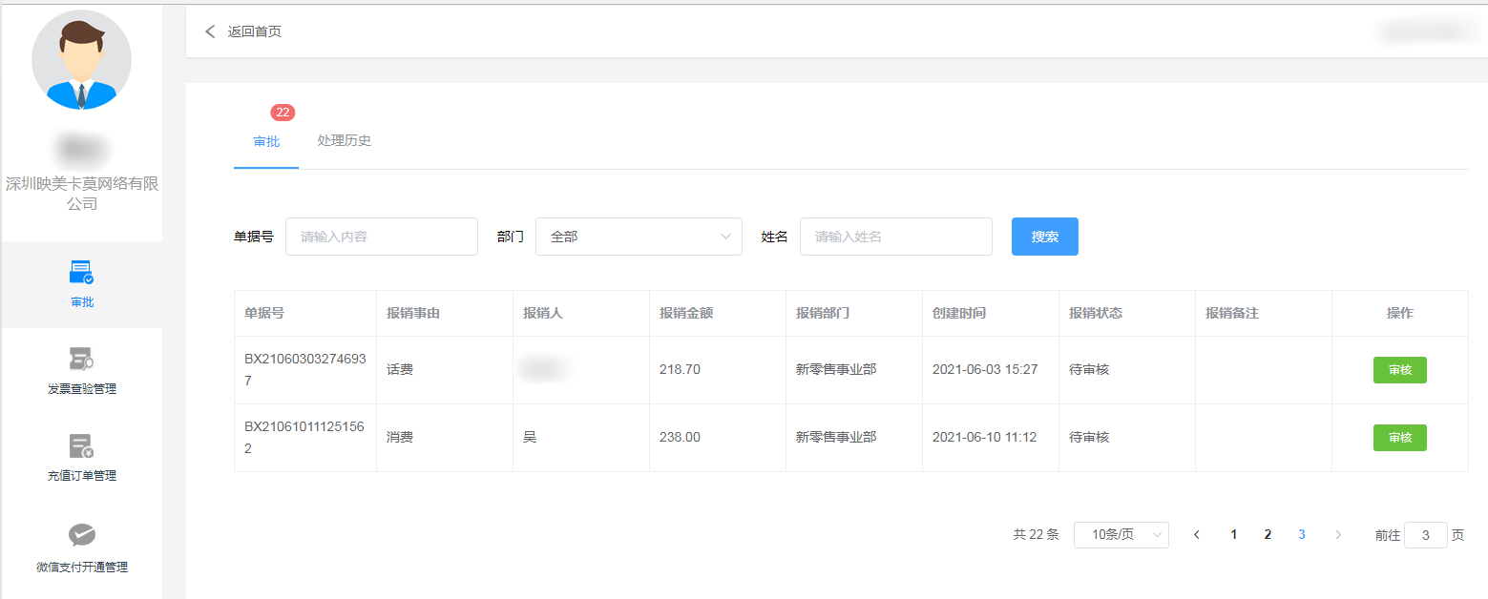Click the 审批 sidebar icon

click(82, 273)
